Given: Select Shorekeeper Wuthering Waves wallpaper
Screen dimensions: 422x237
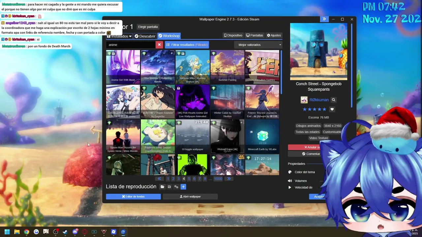Looking at the screenshot, I should pos(158,67).
